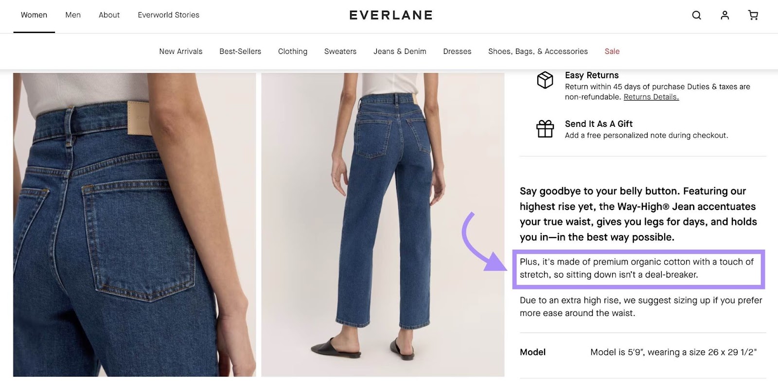The height and width of the screenshot is (381, 778).
Task: Open Everworld Stories
Action: click(168, 15)
